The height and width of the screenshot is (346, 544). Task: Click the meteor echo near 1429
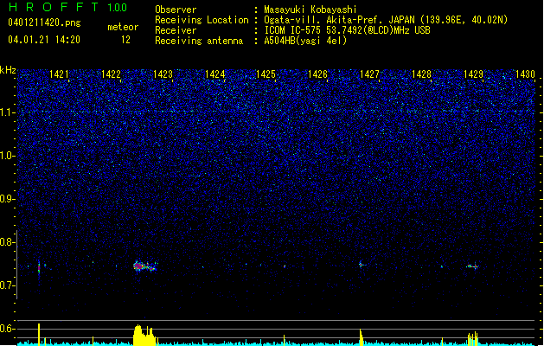472,266
